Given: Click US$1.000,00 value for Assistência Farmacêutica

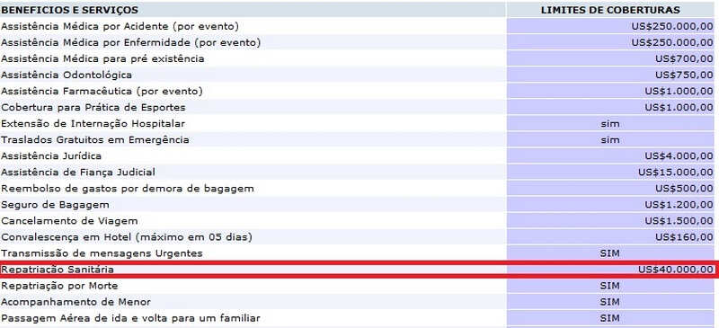Looking at the screenshot, I should coord(679,92).
